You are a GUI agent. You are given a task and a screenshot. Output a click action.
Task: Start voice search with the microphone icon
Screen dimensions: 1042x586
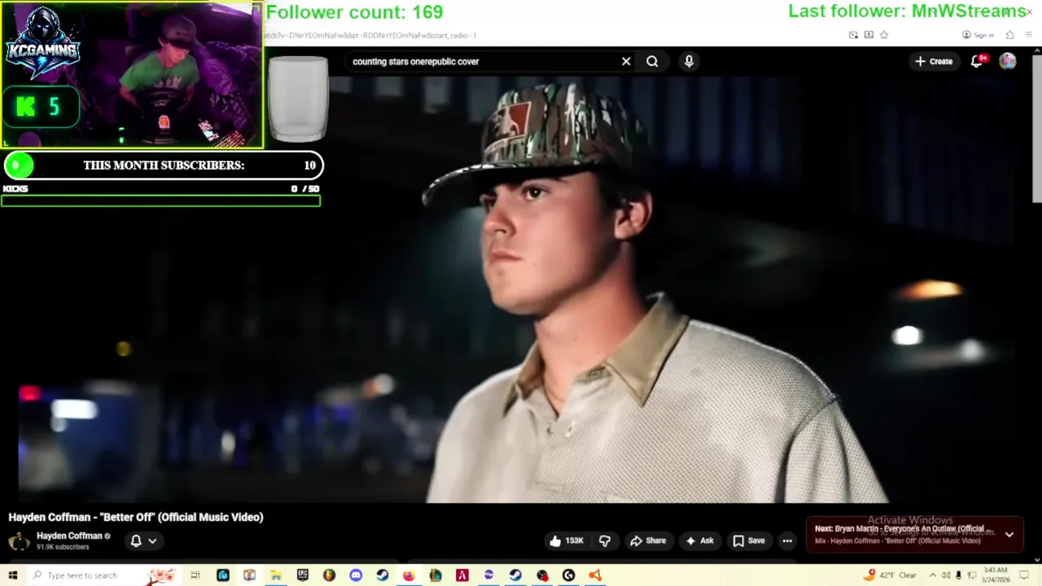tap(689, 61)
